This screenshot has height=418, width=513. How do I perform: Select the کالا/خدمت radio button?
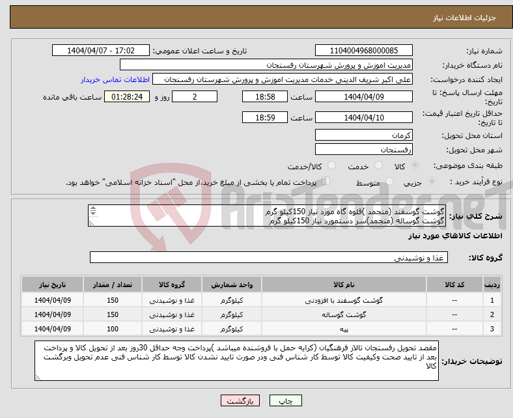332,165
